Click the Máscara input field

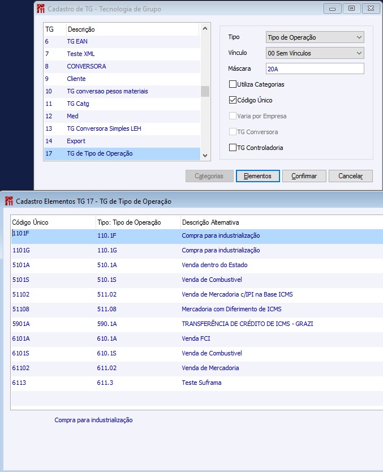point(315,68)
